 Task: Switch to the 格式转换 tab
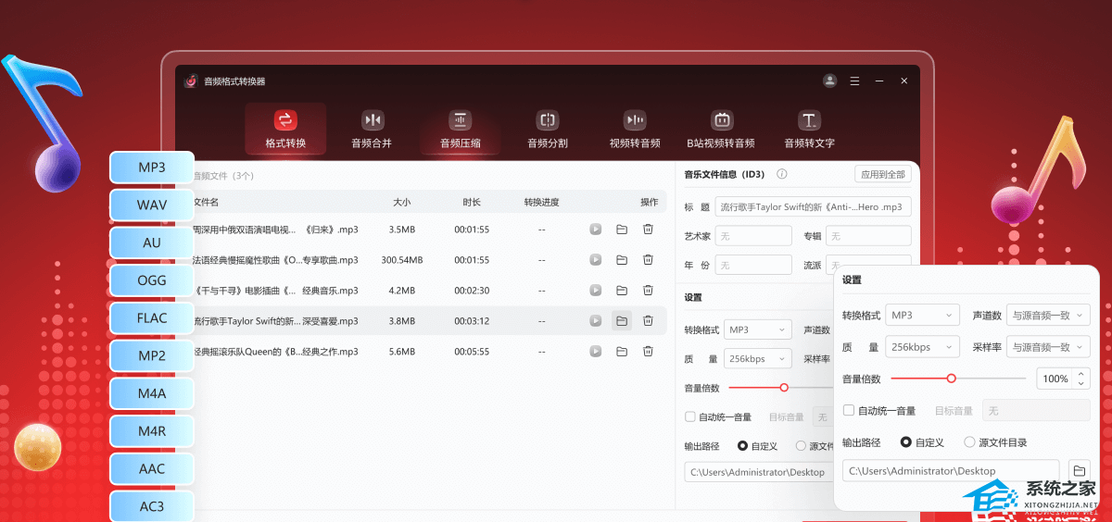285,129
